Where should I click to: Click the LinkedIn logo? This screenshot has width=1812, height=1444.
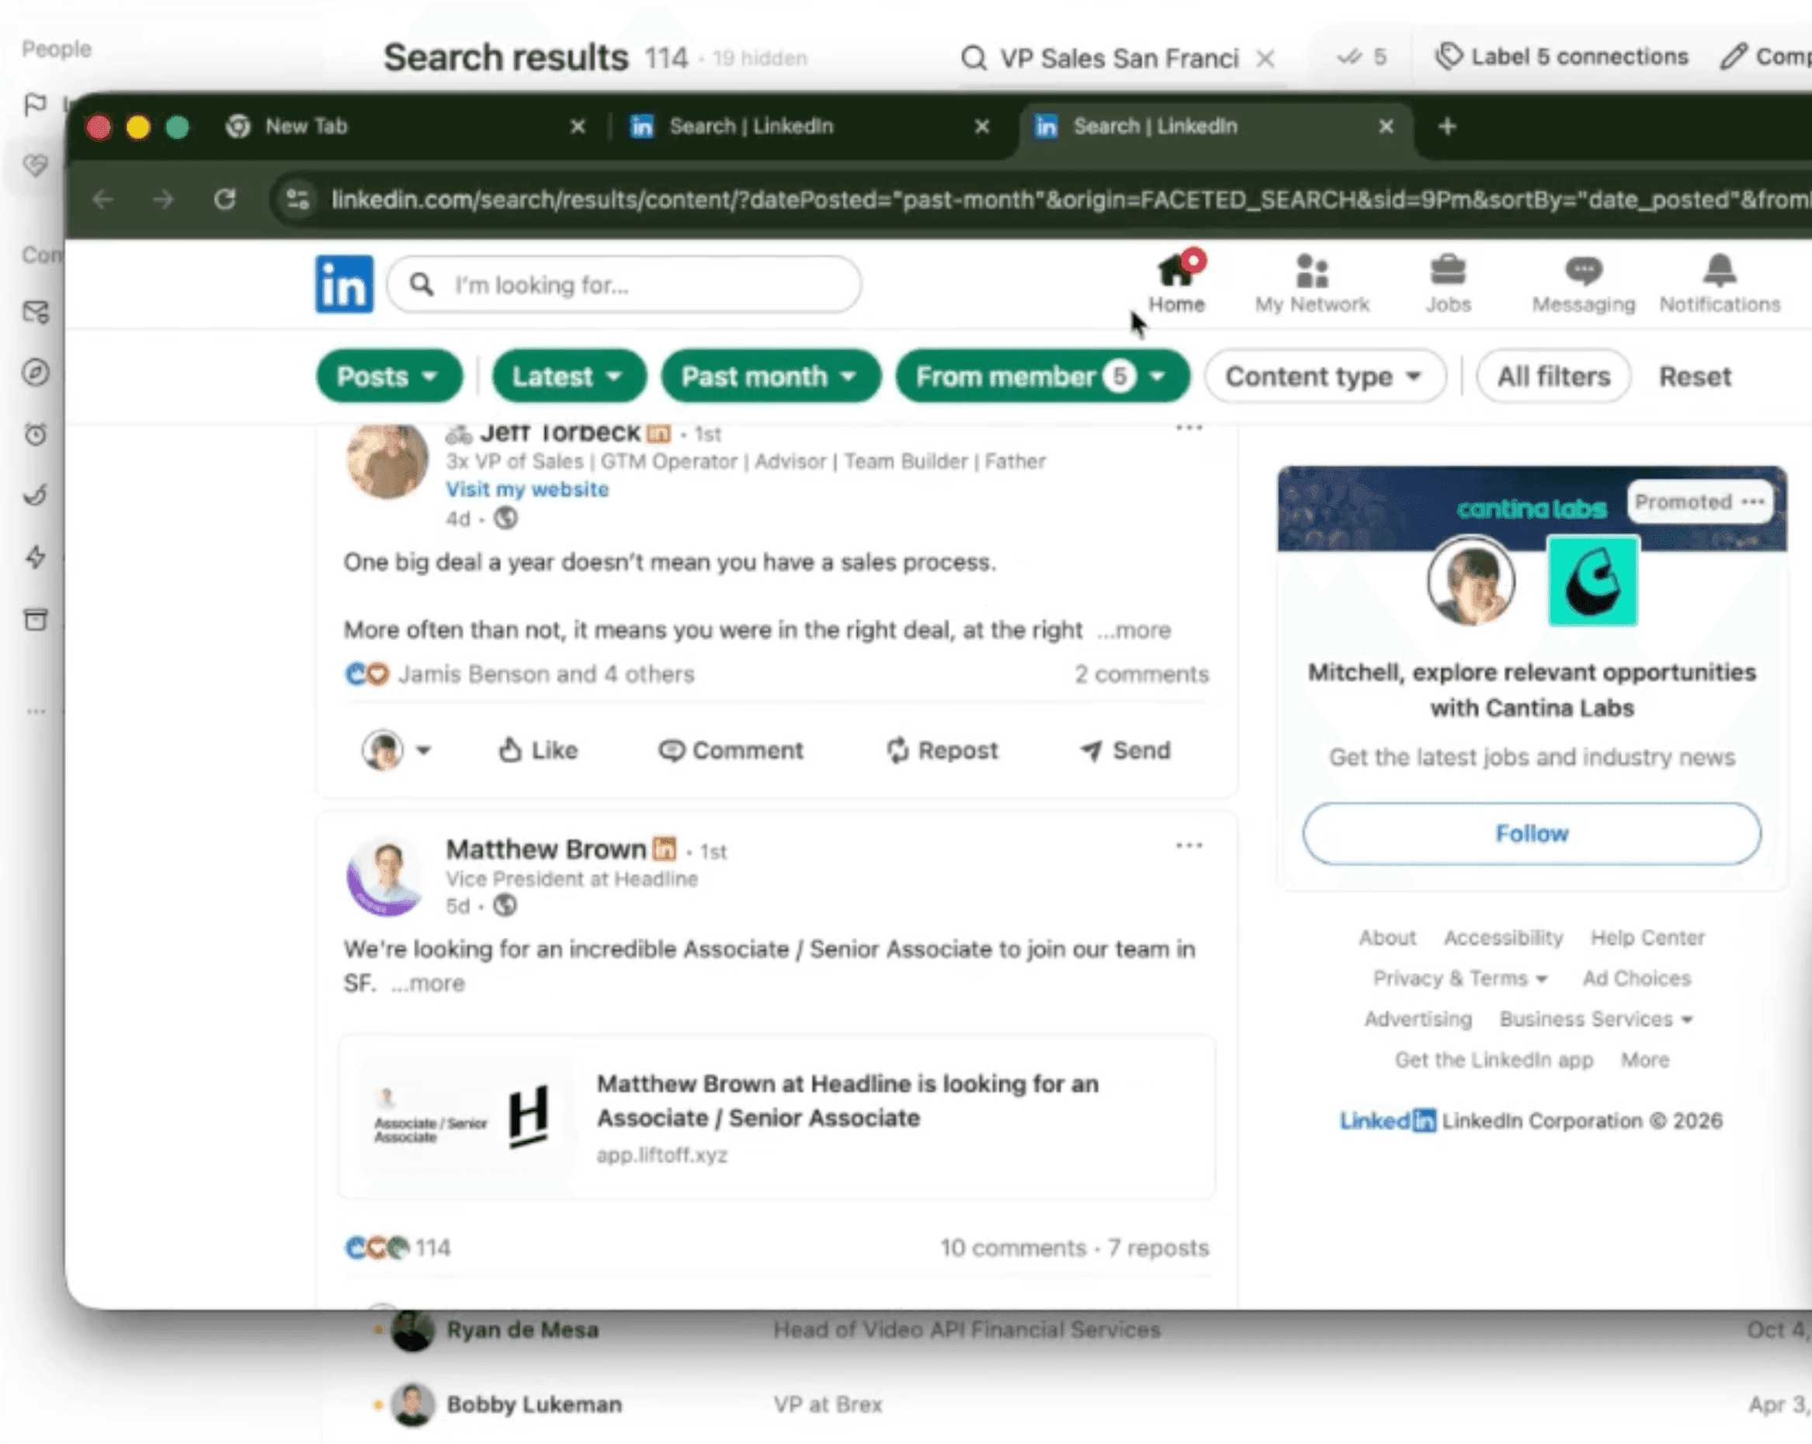(x=344, y=284)
